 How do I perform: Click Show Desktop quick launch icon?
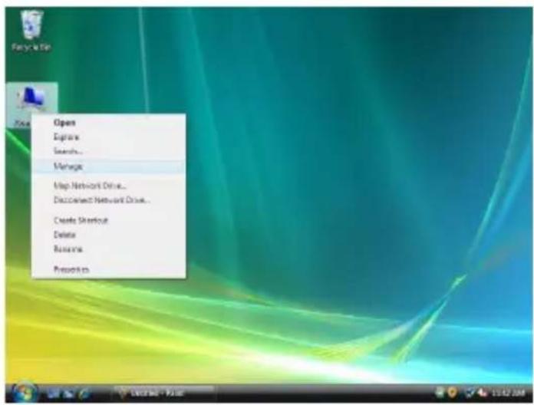point(54,393)
